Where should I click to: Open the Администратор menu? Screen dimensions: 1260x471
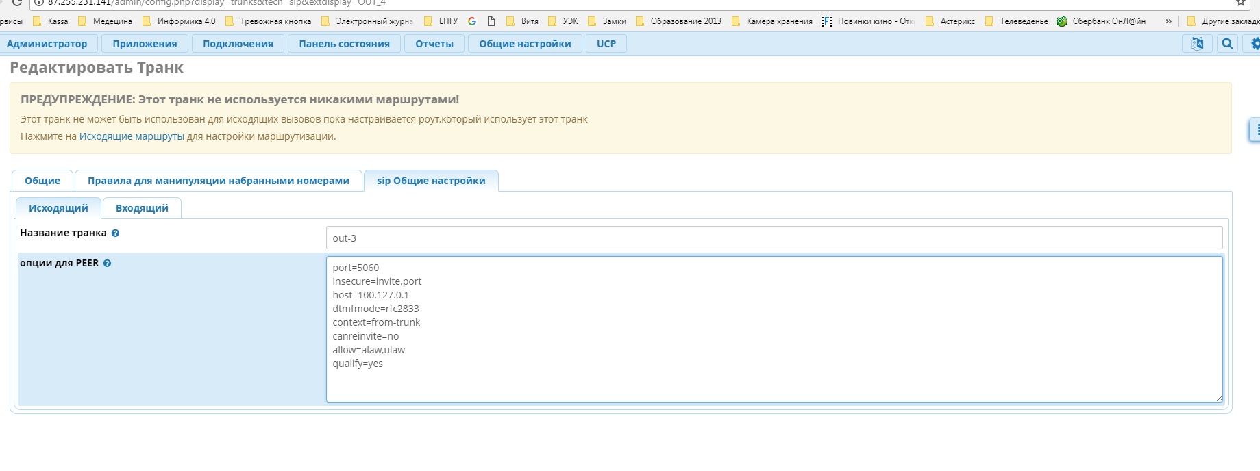[x=47, y=44]
